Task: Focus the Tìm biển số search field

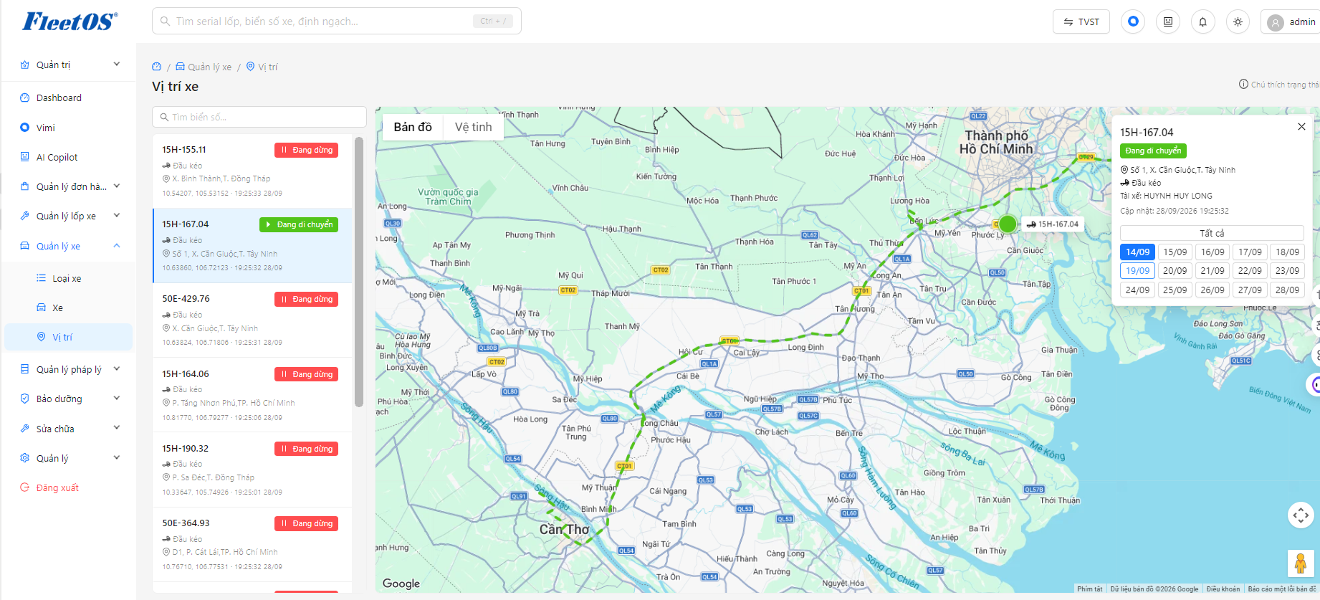Action: coord(259,117)
